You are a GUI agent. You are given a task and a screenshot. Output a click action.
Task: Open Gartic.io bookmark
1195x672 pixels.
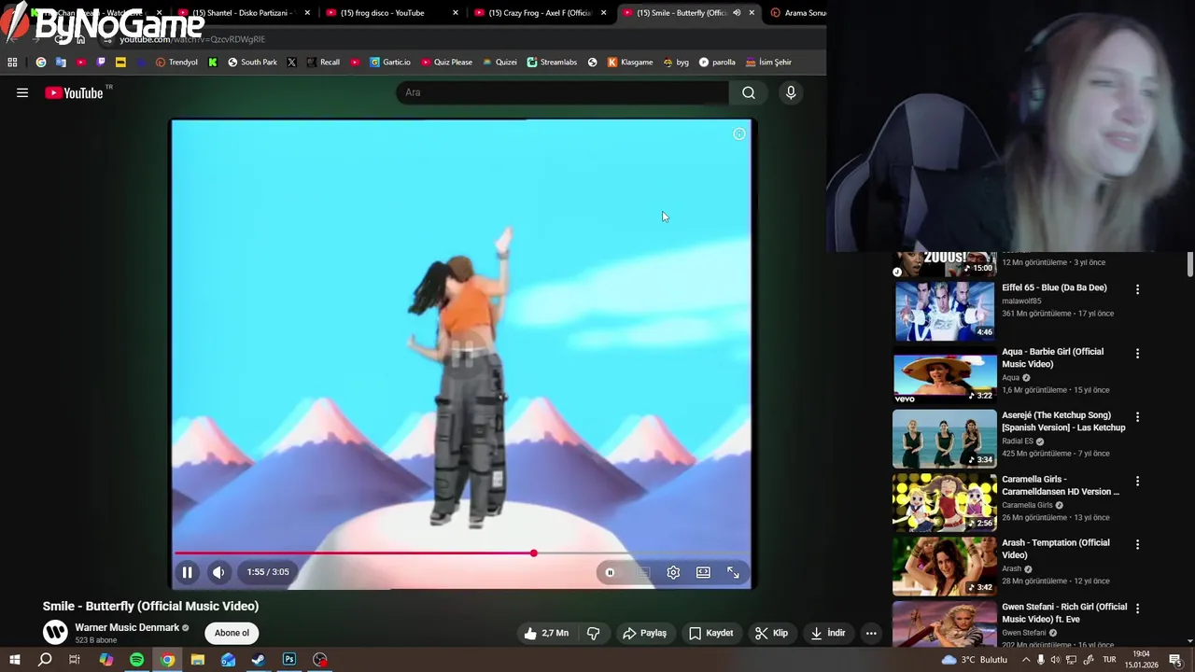389,63
